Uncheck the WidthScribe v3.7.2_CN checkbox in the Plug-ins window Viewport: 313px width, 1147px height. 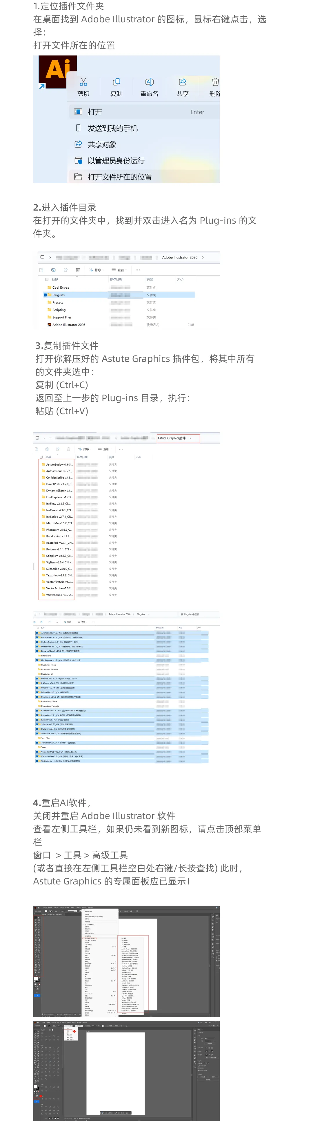37,761
